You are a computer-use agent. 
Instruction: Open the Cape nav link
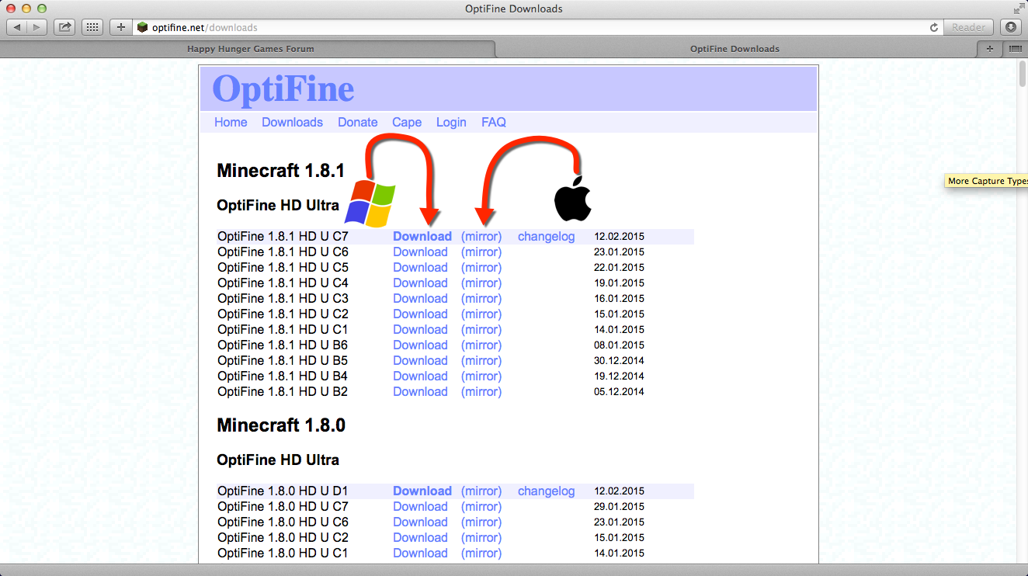[x=407, y=123]
